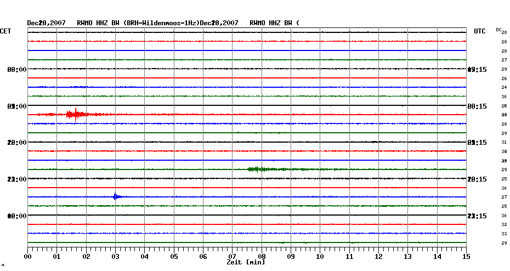The width and height of the screenshot is (510, 271).
Task: Click the 07 minute tick label
Action: pyautogui.click(x=232, y=256)
